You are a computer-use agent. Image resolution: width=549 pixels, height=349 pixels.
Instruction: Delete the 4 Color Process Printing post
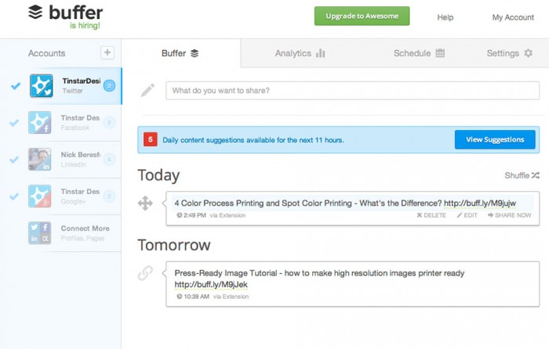coord(431,215)
